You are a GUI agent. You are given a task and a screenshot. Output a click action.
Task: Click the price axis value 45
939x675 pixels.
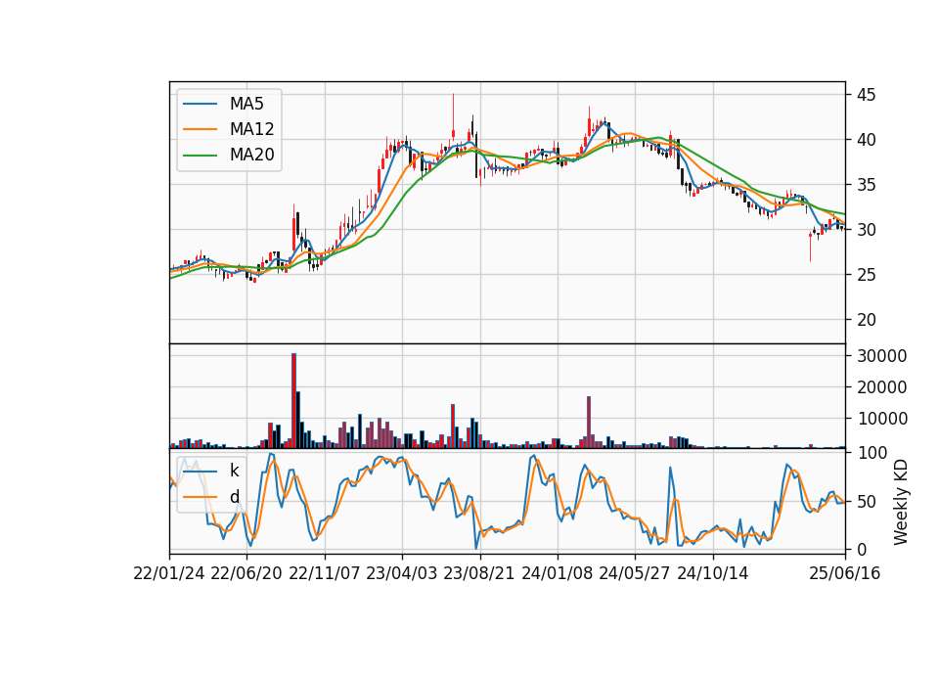pos(867,95)
